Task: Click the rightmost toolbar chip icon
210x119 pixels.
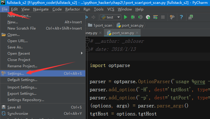Action: (x=191, y=17)
